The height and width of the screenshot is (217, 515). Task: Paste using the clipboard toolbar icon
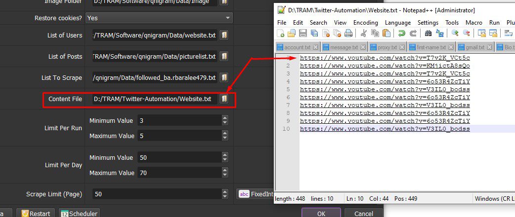pos(386,33)
